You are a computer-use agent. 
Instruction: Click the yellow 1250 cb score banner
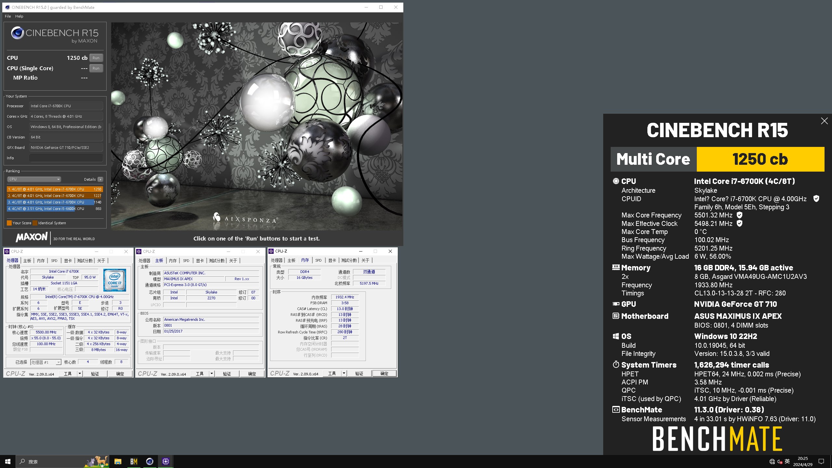tap(760, 159)
